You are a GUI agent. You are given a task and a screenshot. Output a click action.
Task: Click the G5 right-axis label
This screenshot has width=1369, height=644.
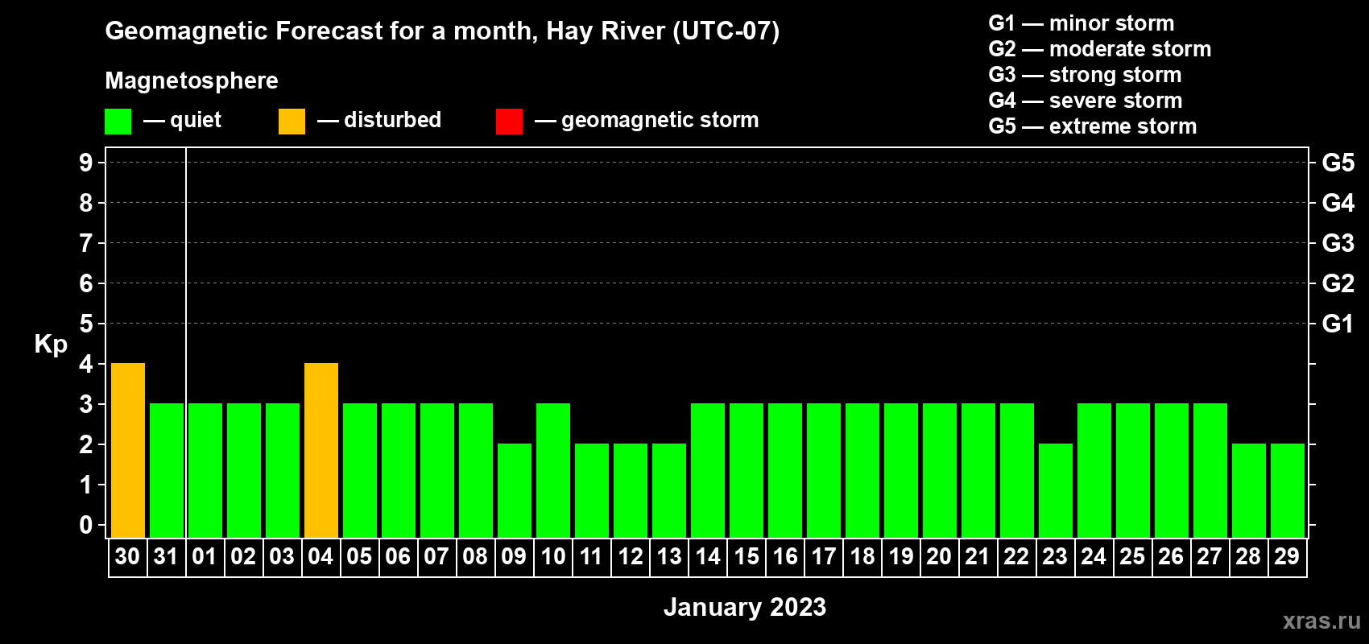pyautogui.click(x=1338, y=163)
